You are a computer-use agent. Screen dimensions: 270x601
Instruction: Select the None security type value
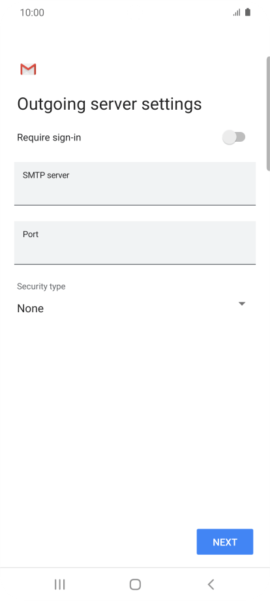(30, 308)
